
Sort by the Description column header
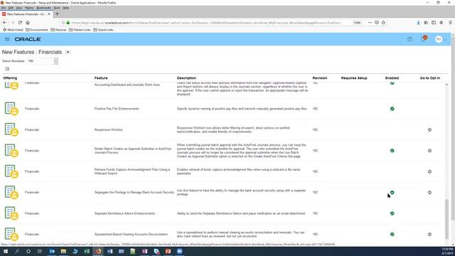coord(186,78)
